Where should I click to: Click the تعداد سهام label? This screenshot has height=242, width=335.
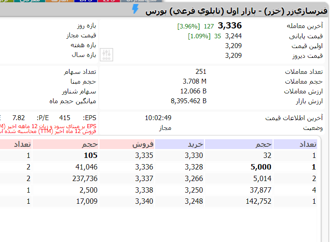[80, 72]
